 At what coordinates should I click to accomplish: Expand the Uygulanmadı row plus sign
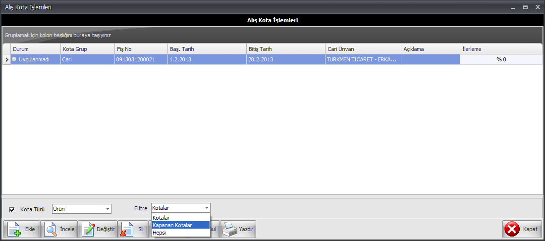[x=14, y=59]
